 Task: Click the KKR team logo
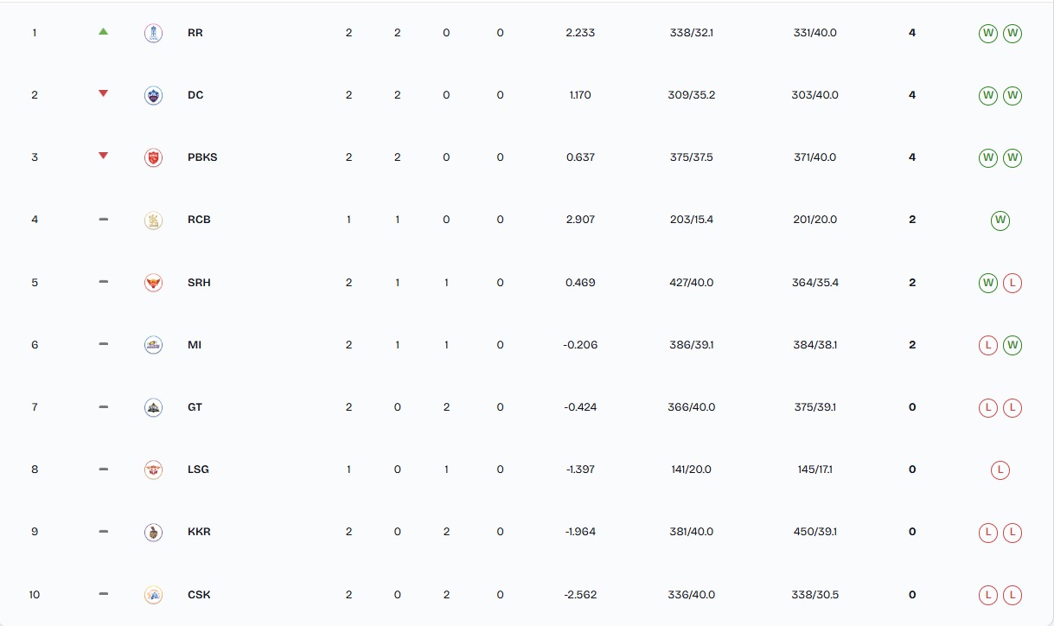[153, 532]
